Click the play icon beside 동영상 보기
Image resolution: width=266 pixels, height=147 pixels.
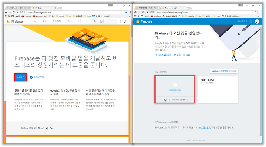[31, 77]
